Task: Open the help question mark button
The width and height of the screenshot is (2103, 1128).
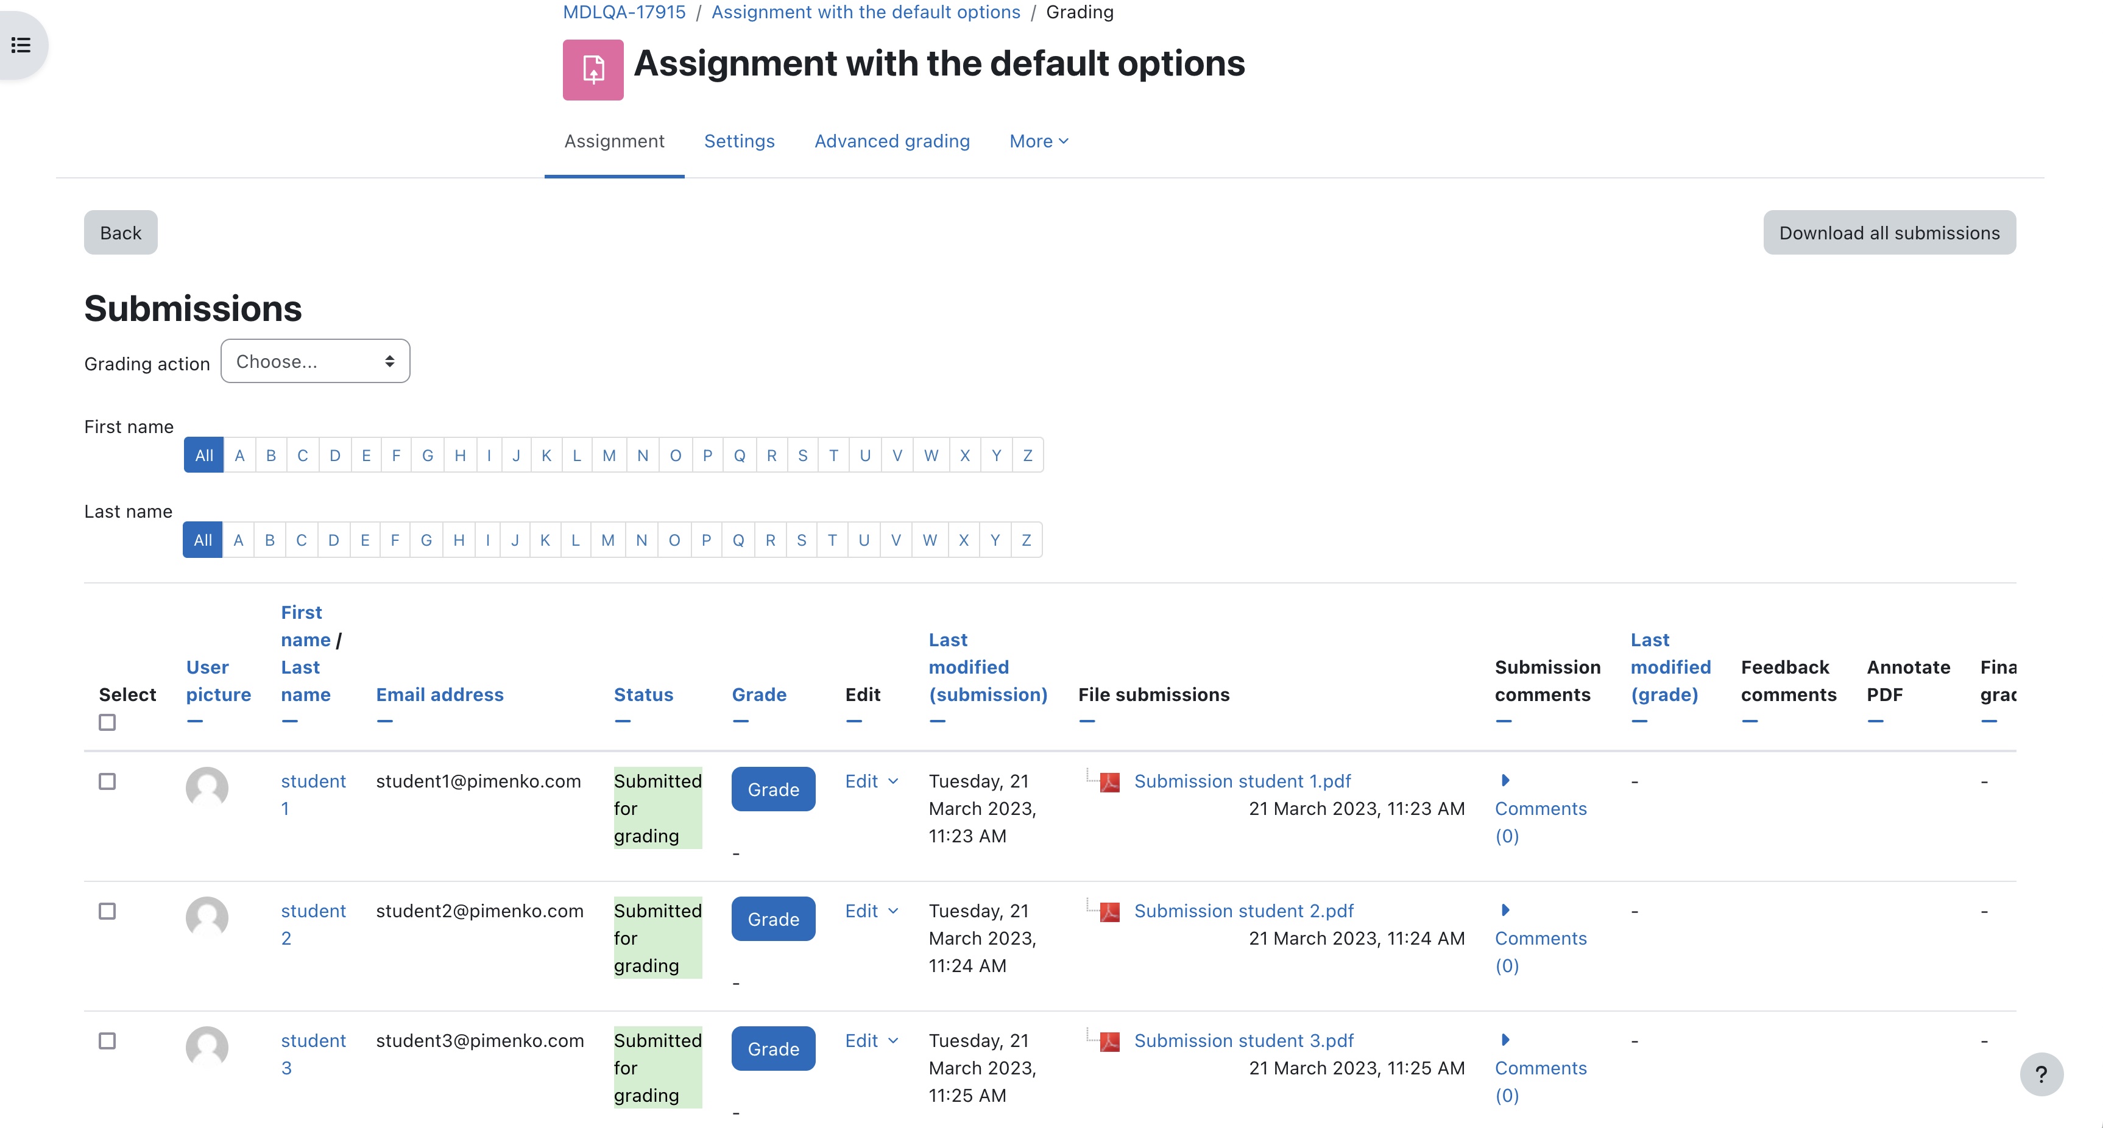Action: click(x=2041, y=1074)
